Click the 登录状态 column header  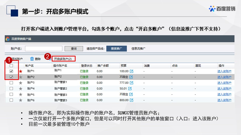(87, 66)
